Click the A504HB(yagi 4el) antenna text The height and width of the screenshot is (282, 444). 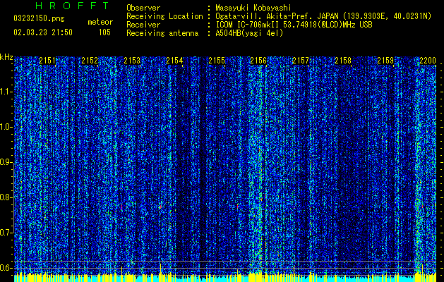pyautogui.click(x=249, y=33)
